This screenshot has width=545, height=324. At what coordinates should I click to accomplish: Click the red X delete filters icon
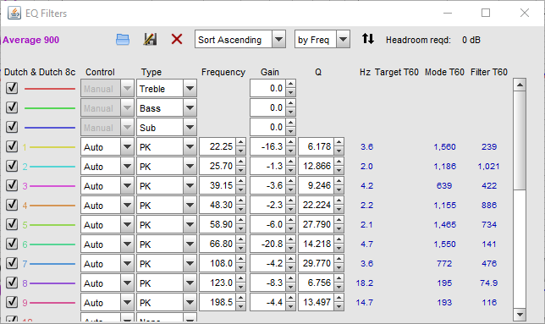point(177,39)
